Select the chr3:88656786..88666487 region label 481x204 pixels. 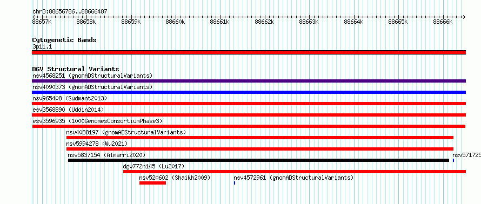[x=70, y=11]
